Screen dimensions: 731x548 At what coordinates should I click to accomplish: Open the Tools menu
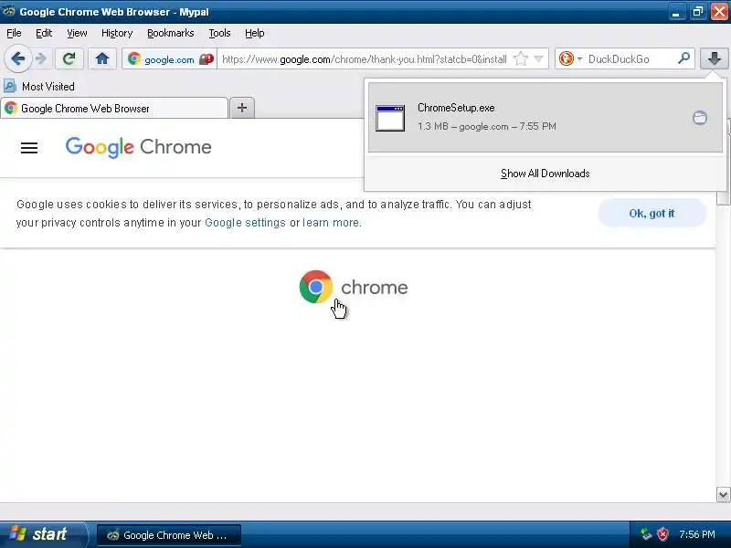click(x=219, y=33)
